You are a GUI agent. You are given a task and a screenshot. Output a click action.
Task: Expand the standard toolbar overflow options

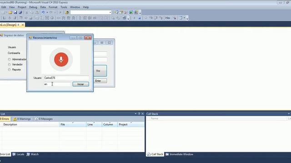(x=140, y=13)
